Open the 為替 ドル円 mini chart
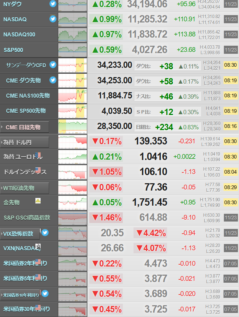 coord(72,142)
